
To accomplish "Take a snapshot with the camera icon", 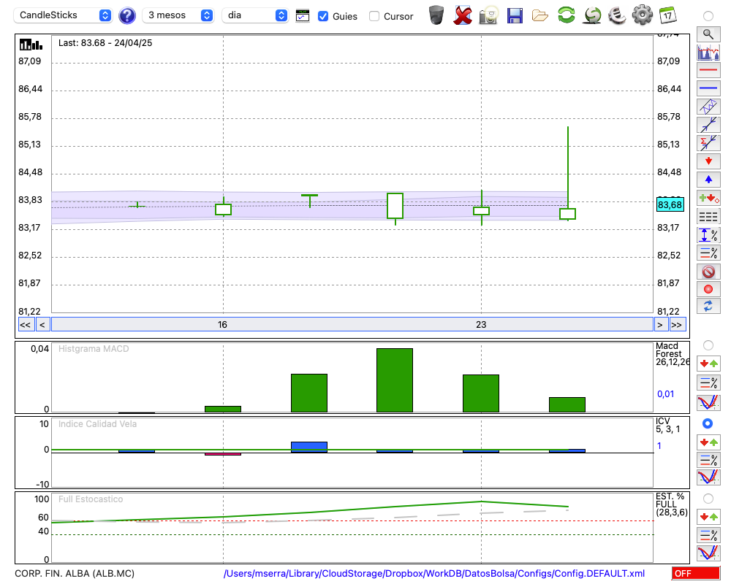I will [488, 15].
